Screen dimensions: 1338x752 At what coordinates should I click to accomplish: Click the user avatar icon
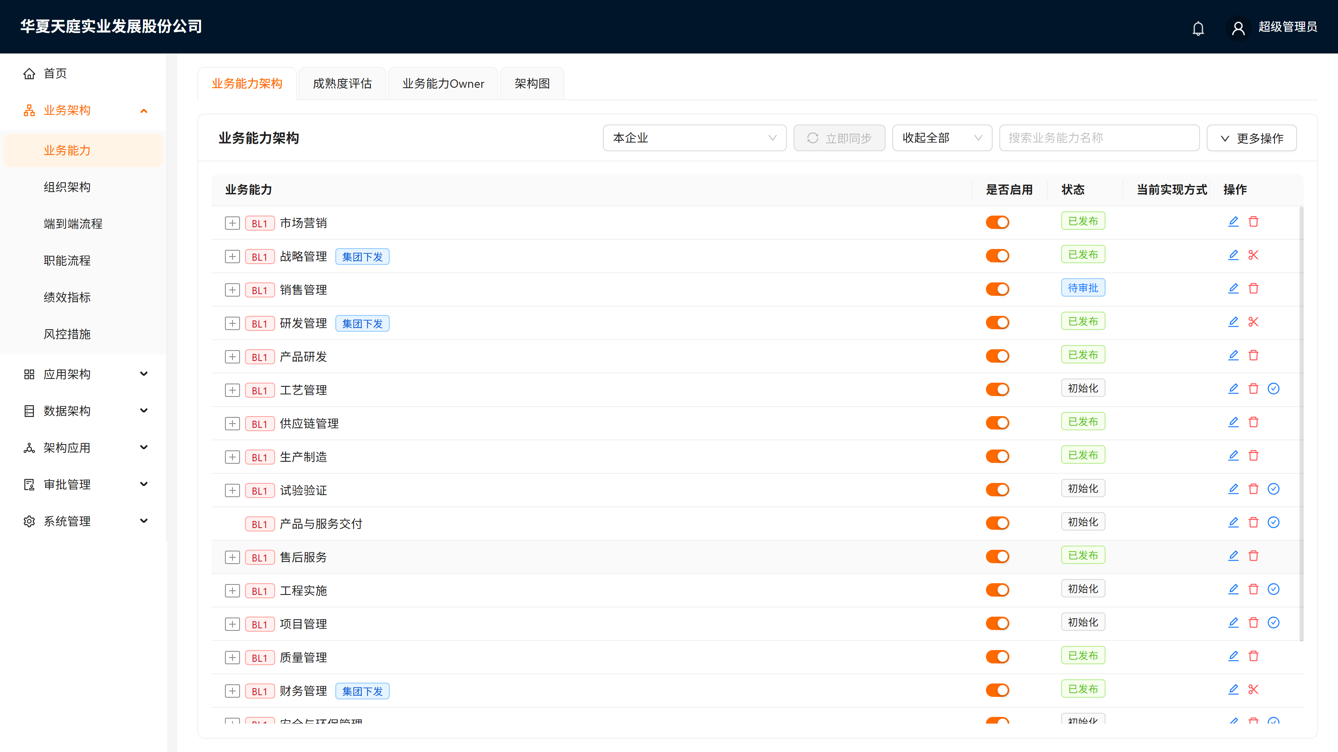[x=1238, y=28]
